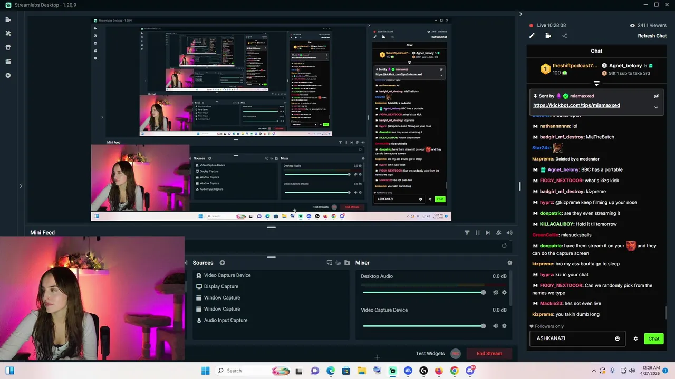Toggle the REC recording button
The height and width of the screenshot is (379, 675).
click(456, 354)
